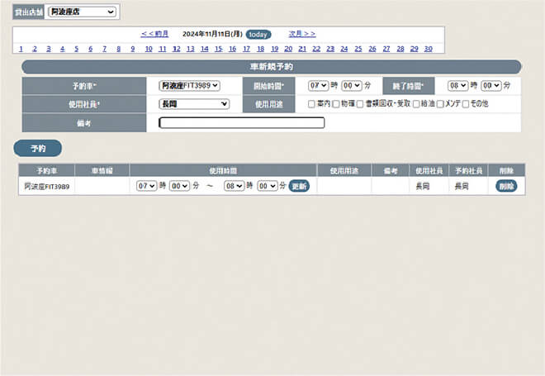Select day 29 in the calendar strip
Screen dimensions: 545x376
tap(415, 49)
